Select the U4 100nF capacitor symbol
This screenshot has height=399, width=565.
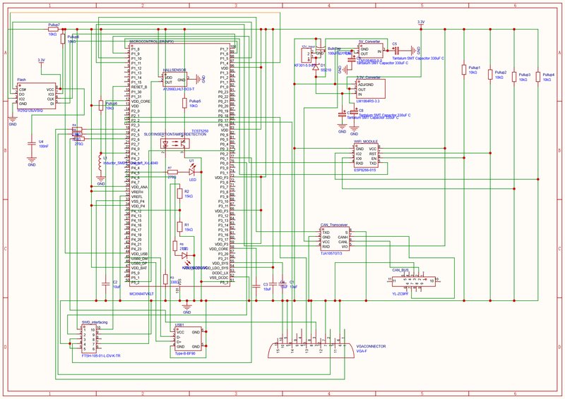(x=32, y=144)
